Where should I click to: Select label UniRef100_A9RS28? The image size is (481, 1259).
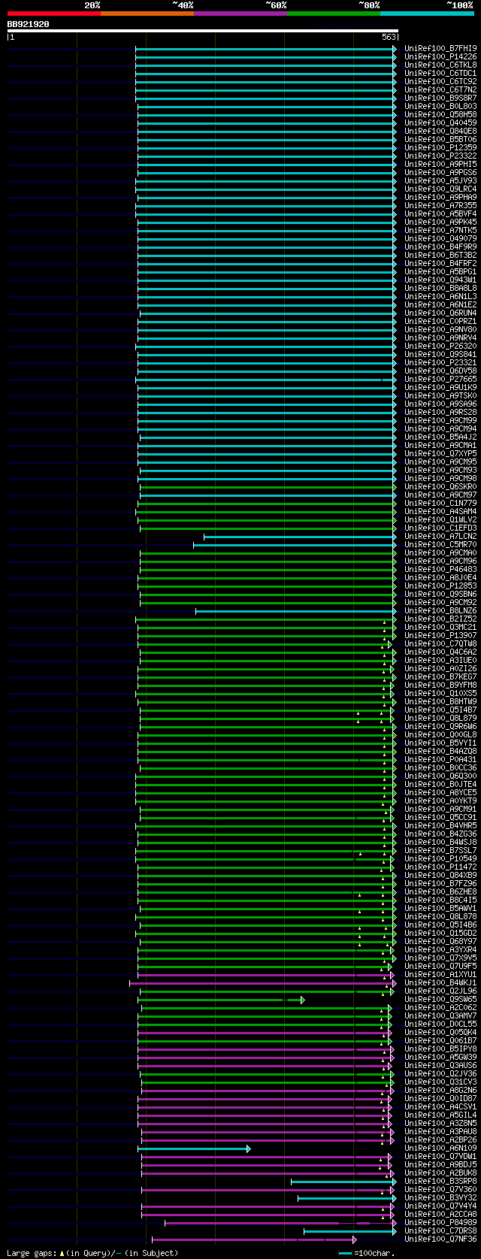click(x=440, y=412)
